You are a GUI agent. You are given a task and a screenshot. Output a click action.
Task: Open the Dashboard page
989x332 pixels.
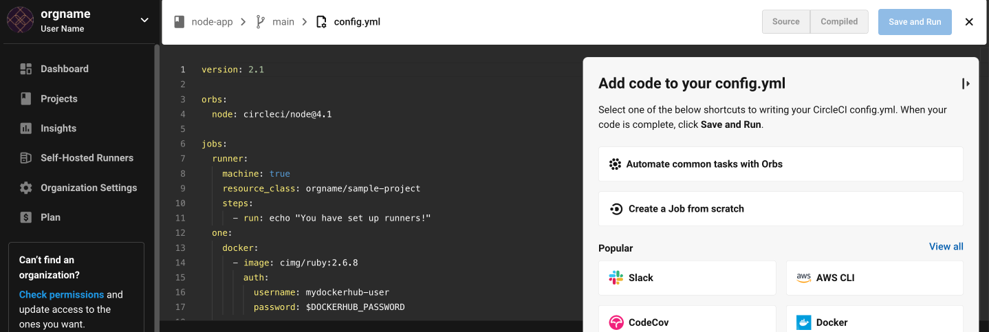coord(65,69)
